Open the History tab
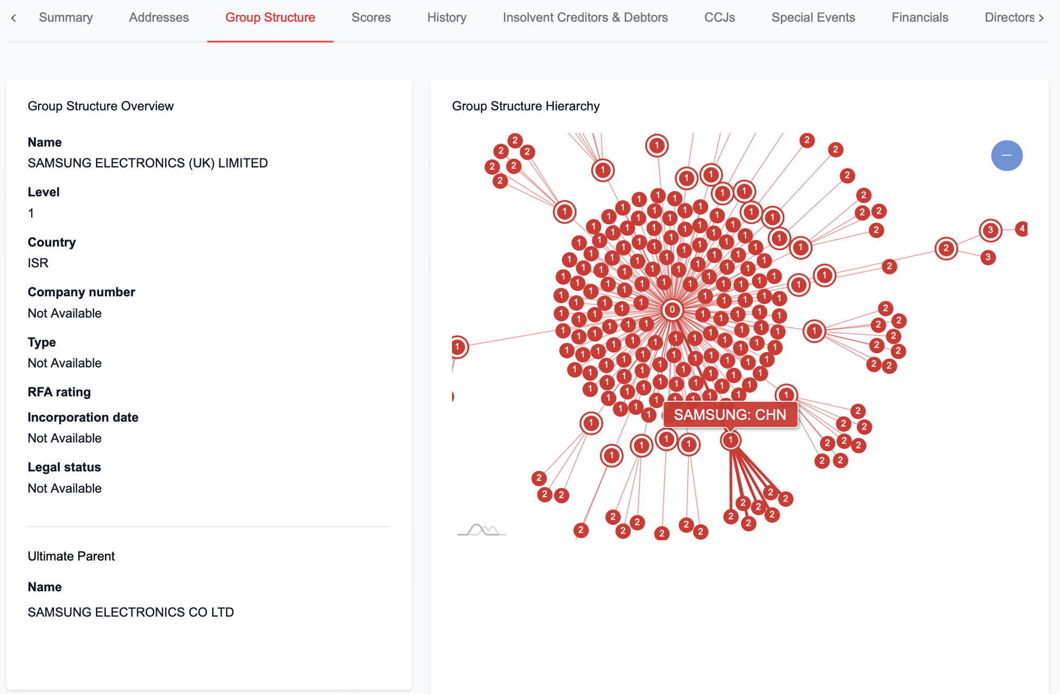The height and width of the screenshot is (694, 1060). tap(447, 17)
